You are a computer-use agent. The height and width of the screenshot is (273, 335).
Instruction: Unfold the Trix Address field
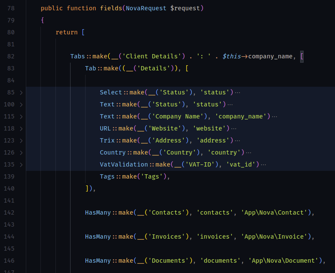click(x=21, y=140)
